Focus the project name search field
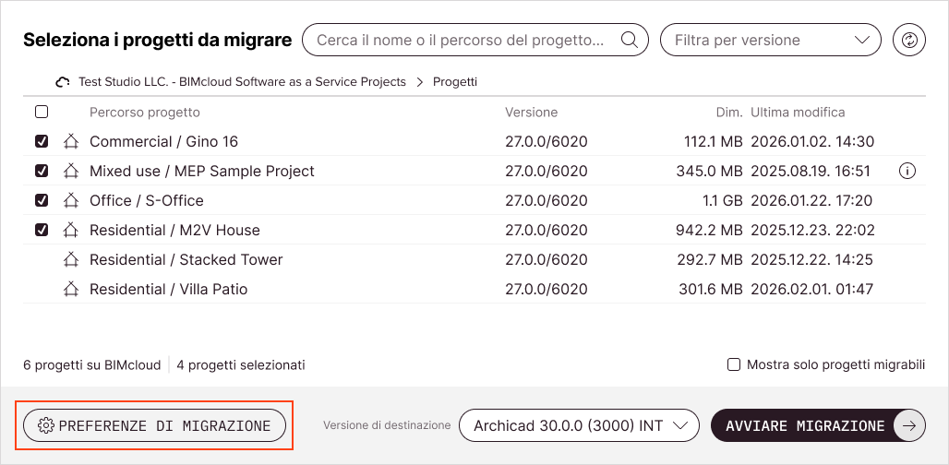The image size is (949, 465). [x=475, y=40]
